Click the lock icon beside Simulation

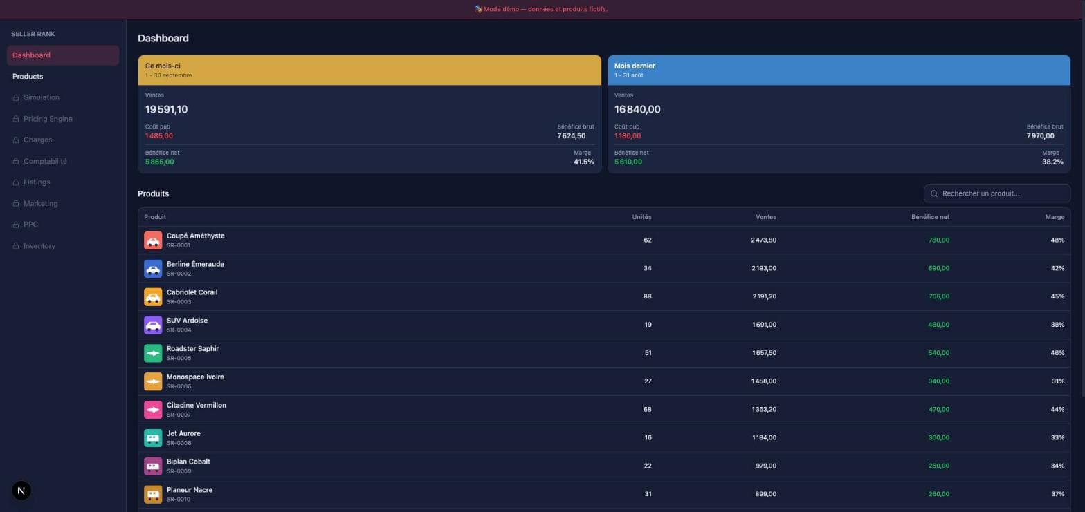tap(16, 97)
